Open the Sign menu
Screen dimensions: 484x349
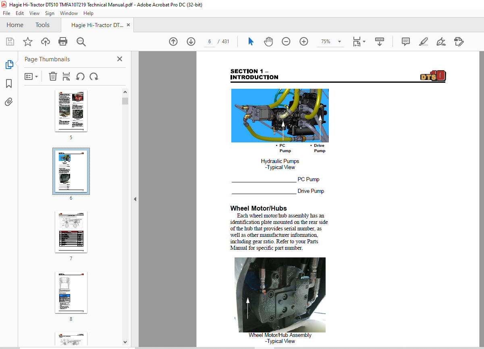50,13
